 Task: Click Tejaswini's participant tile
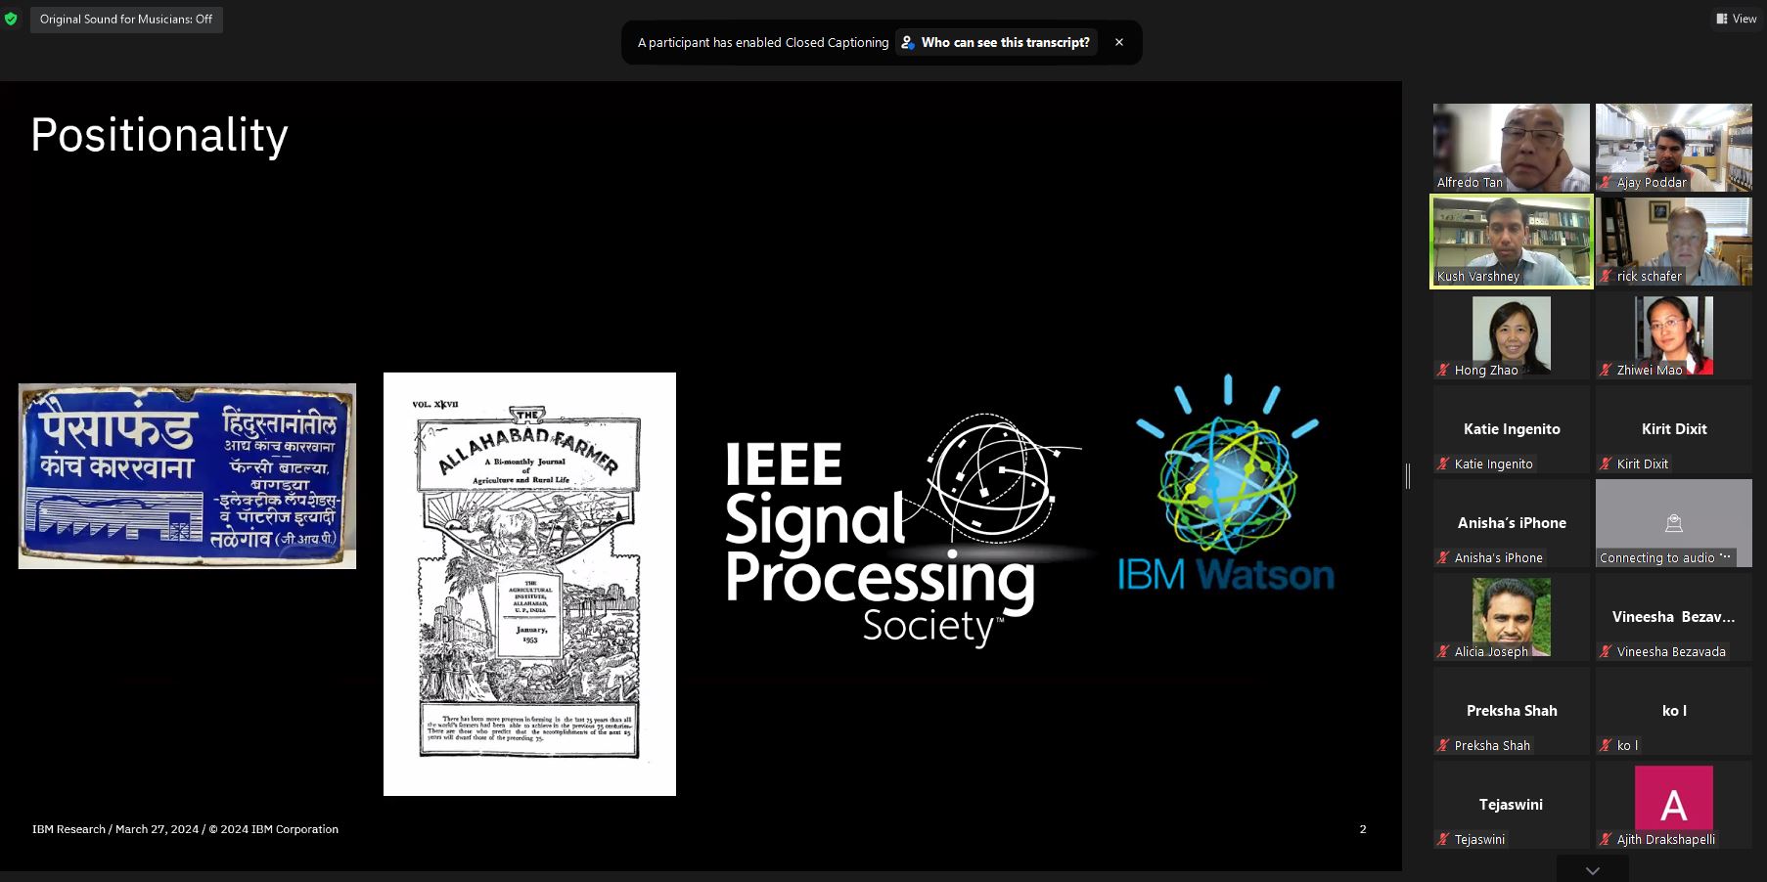point(1512,805)
